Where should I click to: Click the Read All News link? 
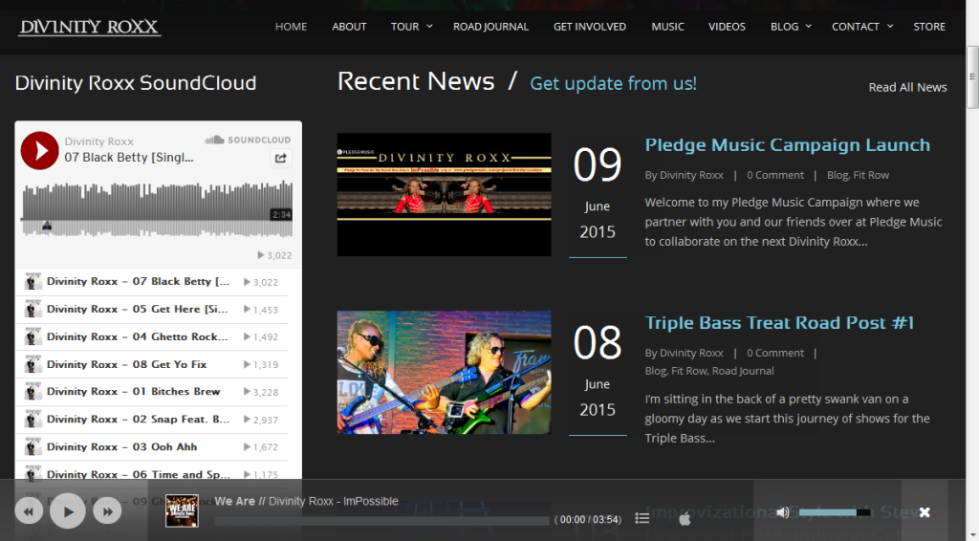pos(907,87)
